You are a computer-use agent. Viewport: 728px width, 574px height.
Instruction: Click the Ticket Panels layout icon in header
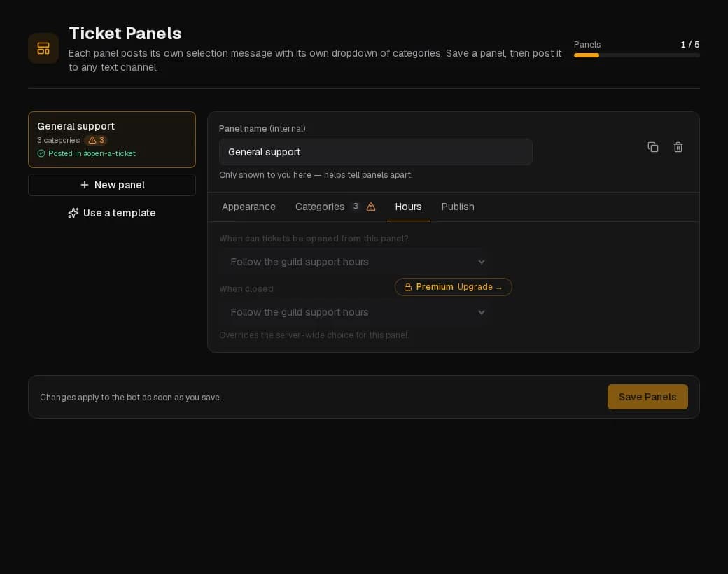point(43,48)
